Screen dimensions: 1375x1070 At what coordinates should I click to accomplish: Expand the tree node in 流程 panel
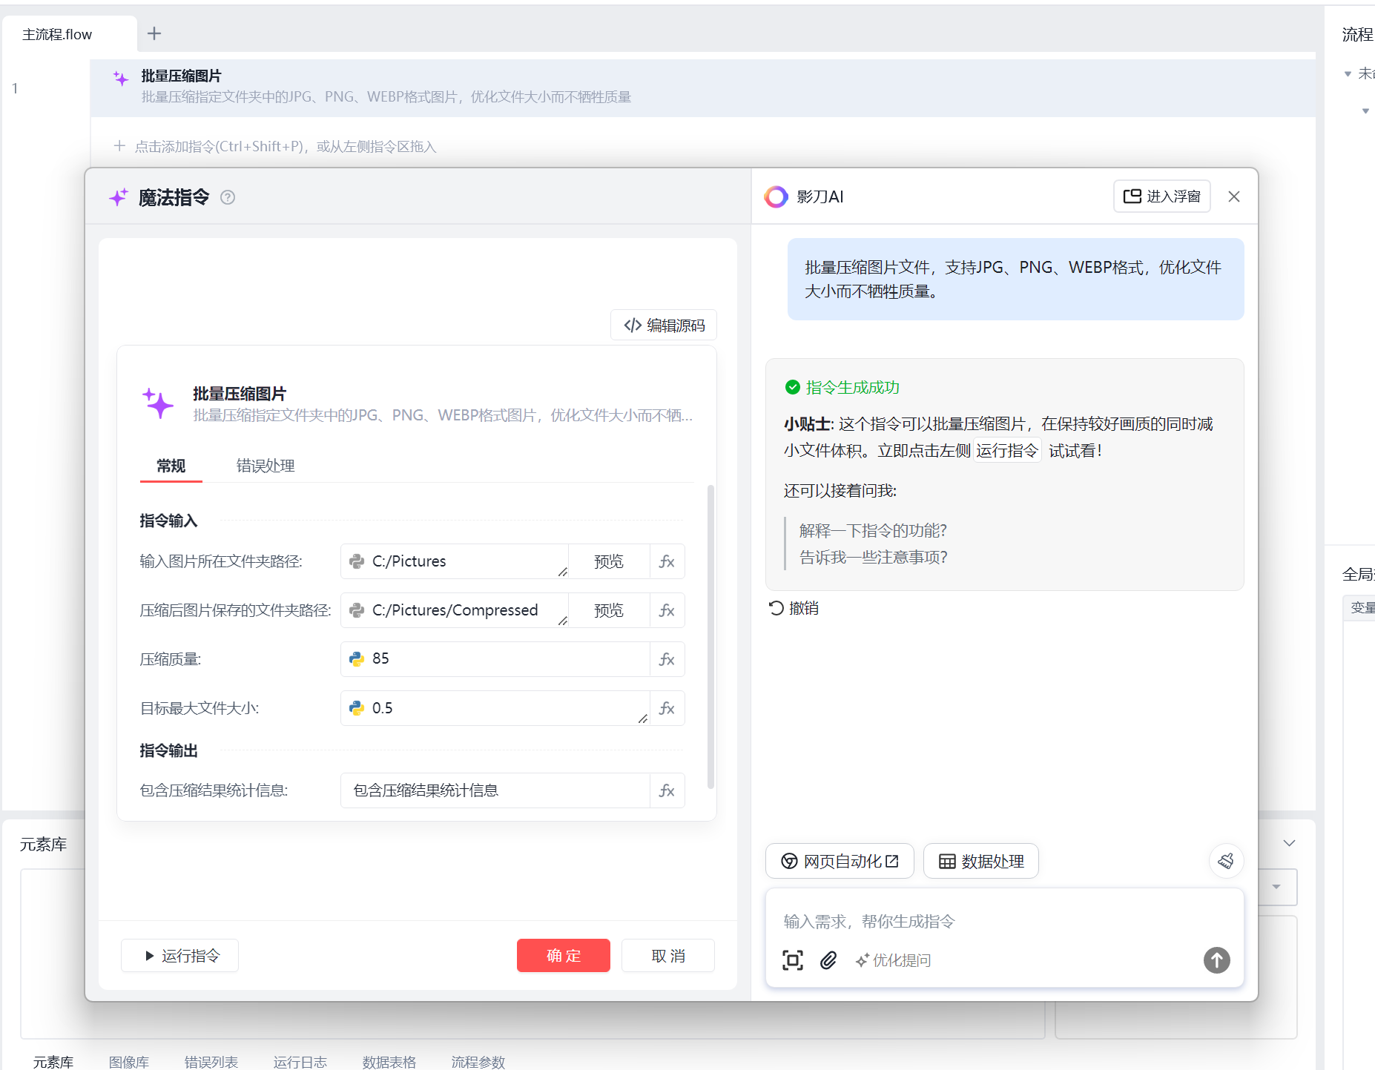point(1348,74)
